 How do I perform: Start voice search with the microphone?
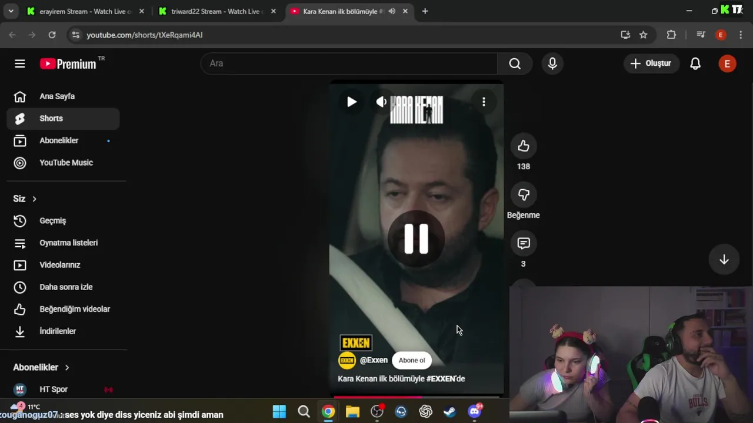point(552,63)
